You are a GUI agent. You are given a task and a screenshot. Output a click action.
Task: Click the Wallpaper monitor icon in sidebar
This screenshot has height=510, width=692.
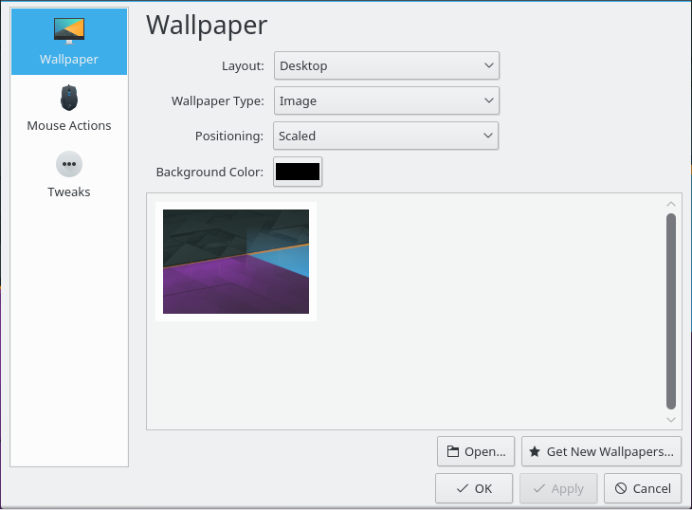pos(68,30)
